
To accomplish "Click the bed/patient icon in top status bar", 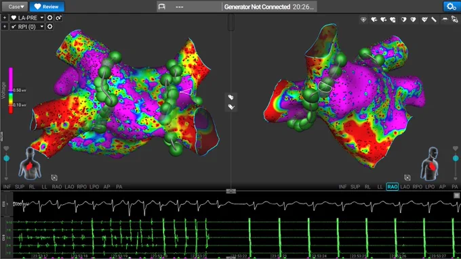I will tap(162, 7).
